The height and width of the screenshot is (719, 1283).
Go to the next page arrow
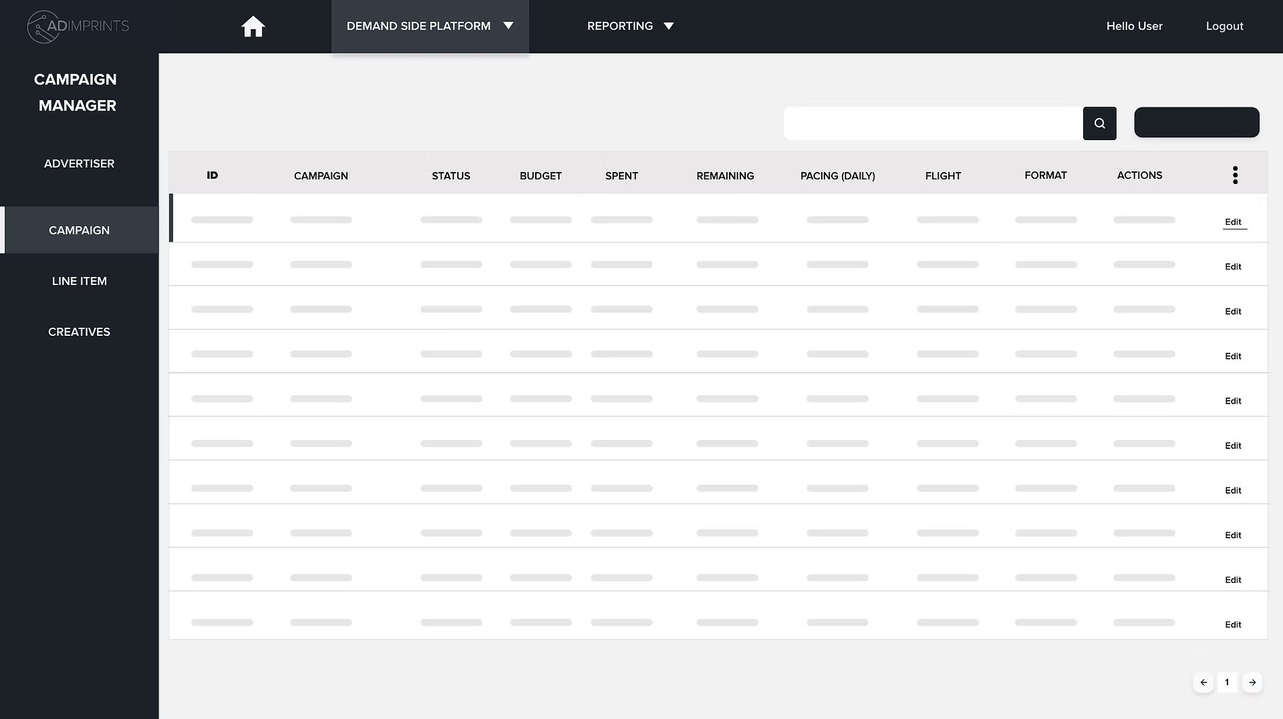[1252, 682]
